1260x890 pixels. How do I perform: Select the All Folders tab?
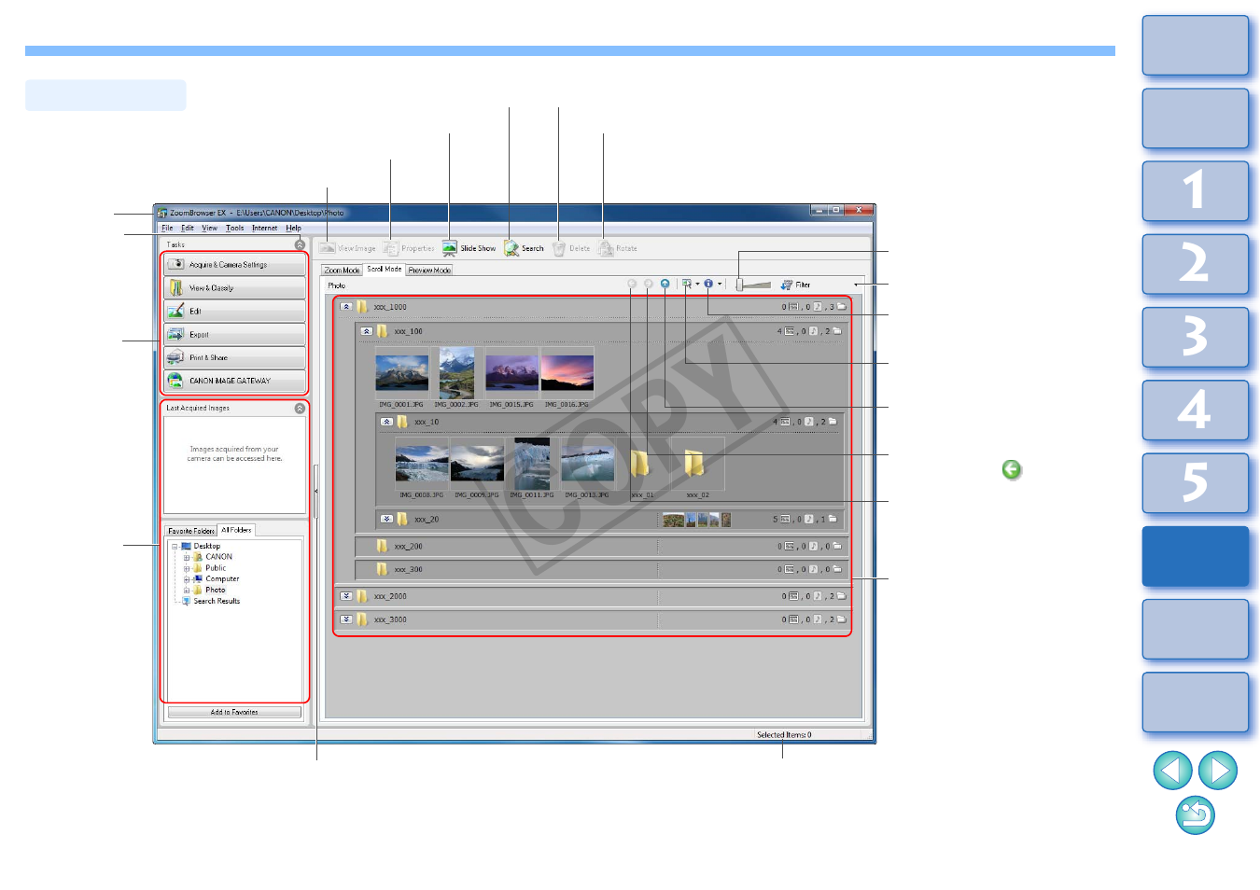pyautogui.click(x=236, y=530)
